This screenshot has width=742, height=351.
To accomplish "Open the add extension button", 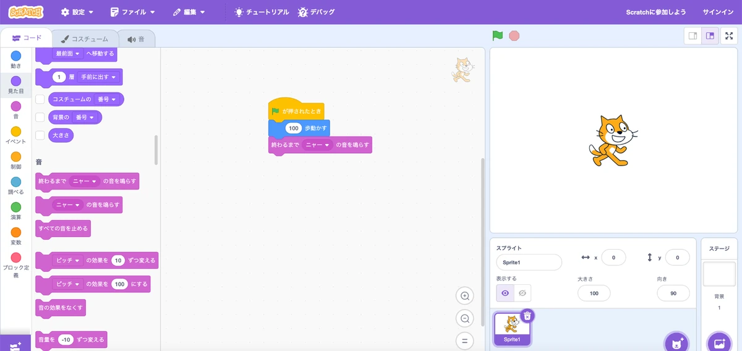I will (15, 344).
